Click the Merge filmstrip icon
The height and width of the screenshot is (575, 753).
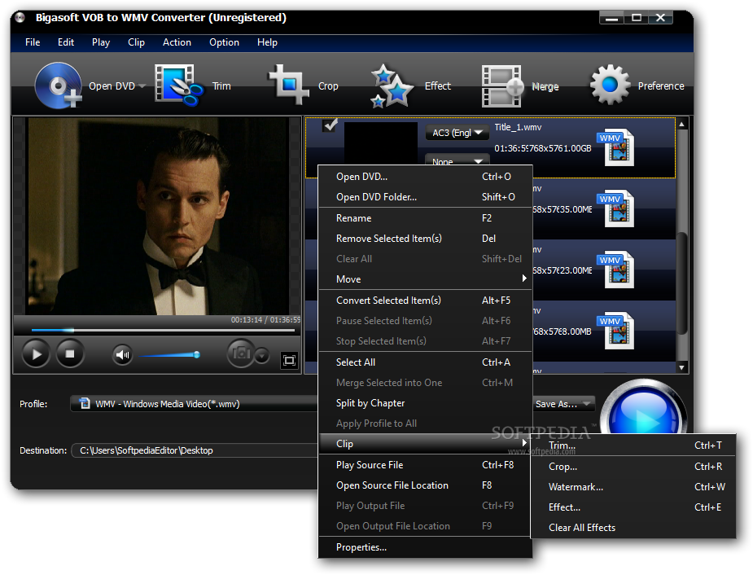tap(501, 86)
